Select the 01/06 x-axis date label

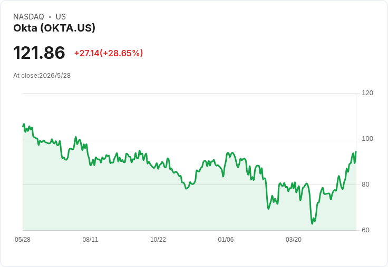click(226, 240)
